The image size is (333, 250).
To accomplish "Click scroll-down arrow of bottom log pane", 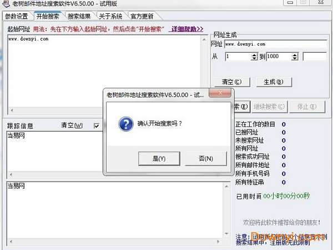I will (x=226, y=234).
